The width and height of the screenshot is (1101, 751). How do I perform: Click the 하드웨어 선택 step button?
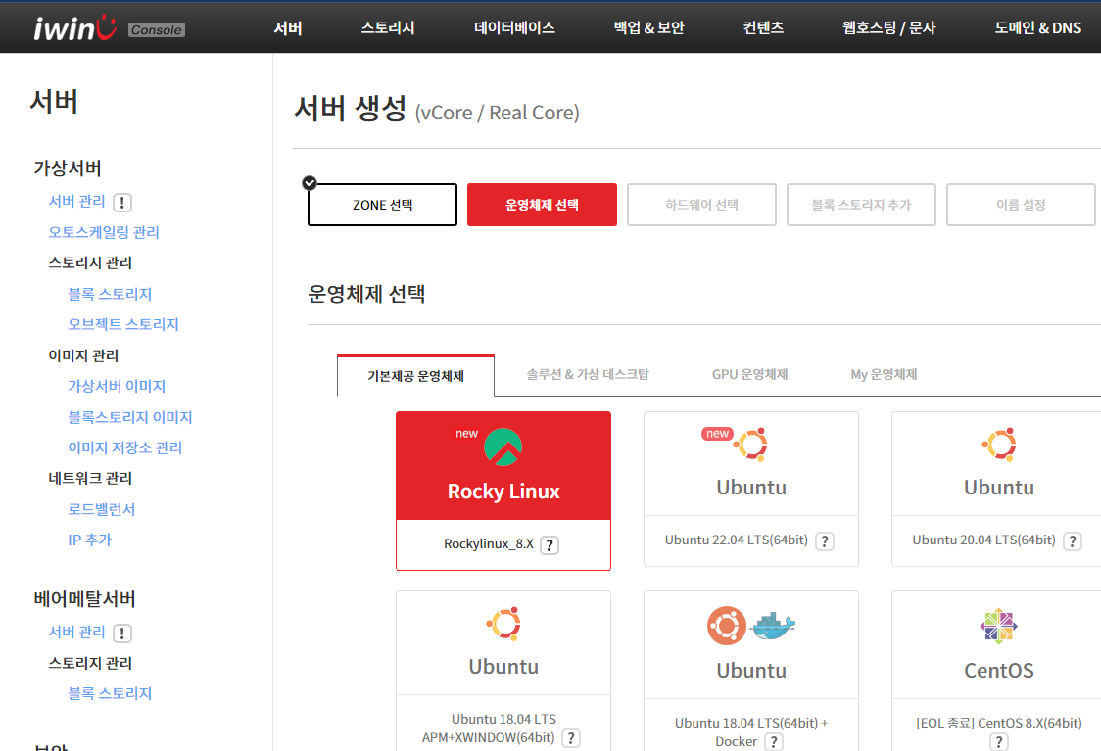[701, 205]
